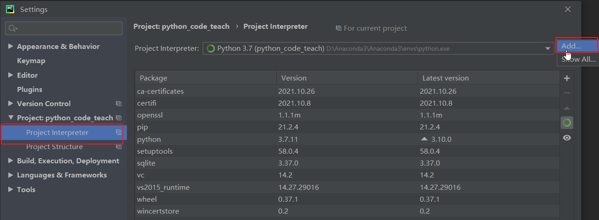Click the copy icon beside Project Interpreter
The width and height of the screenshot is (599, 220).
(x=119, y=132)
